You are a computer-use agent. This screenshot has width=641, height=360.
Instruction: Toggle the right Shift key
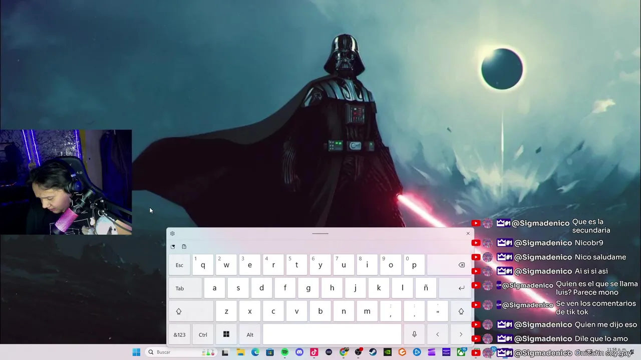[x=461, y=311]
